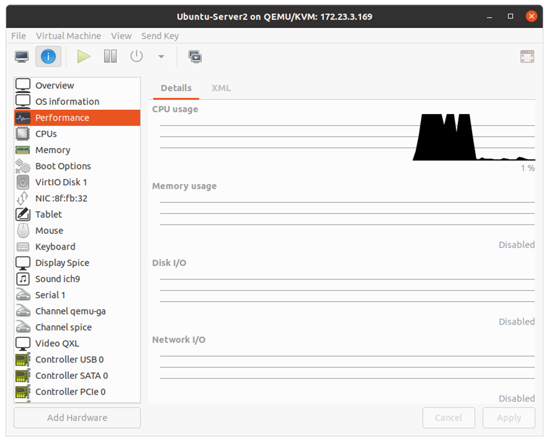Open the Virtual Machine menu
This screenshot has height=442, width=549.
68,36
